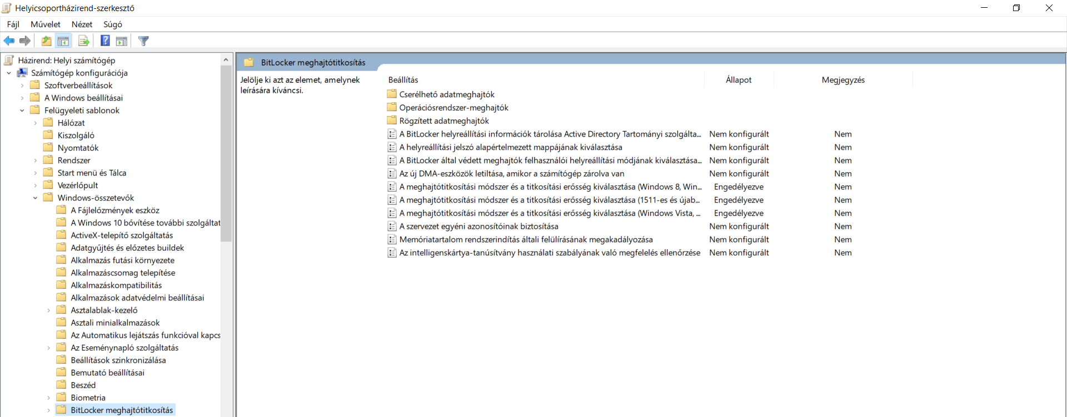Click the Nyomtatók folder icon in tree
The image size is (1067, 417).
[48, 147]
